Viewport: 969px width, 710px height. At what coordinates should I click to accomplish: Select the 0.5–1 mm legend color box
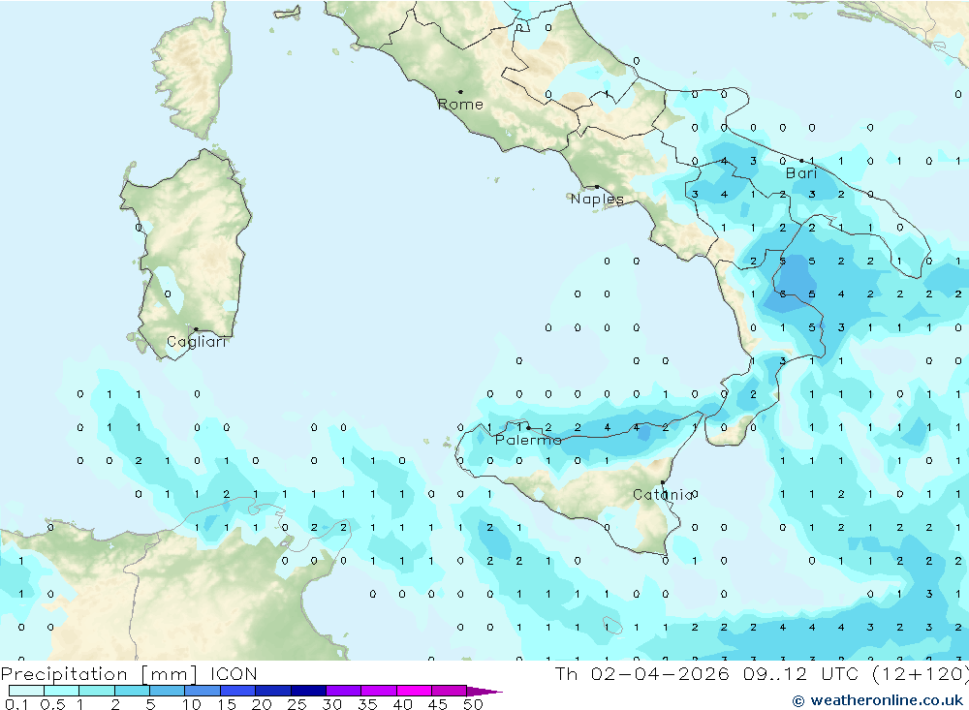point(62,691)
